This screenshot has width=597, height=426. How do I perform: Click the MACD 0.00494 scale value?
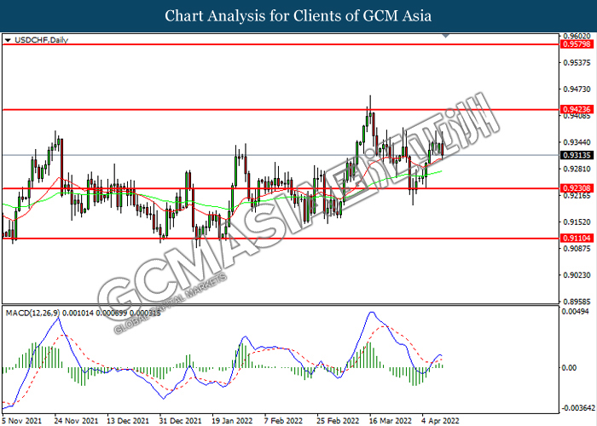[577, 312]
